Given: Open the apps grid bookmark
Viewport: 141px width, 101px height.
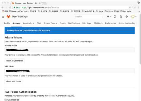Looking at the screenshot, I should (5, 11).
